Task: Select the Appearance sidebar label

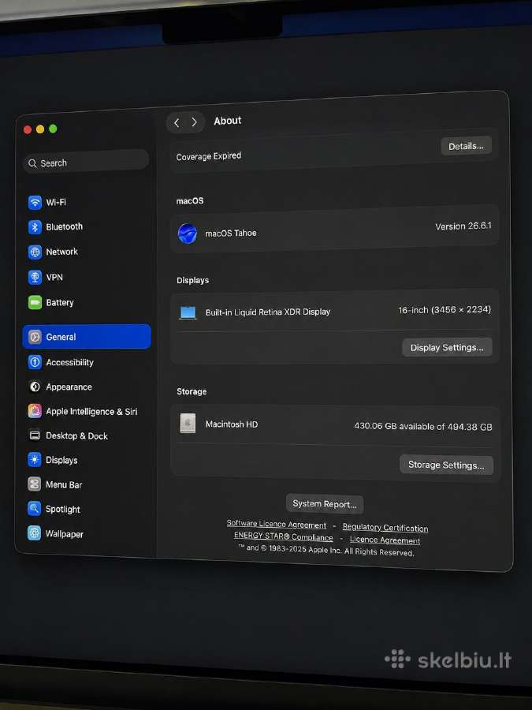Action: click(x=69, y=387)
